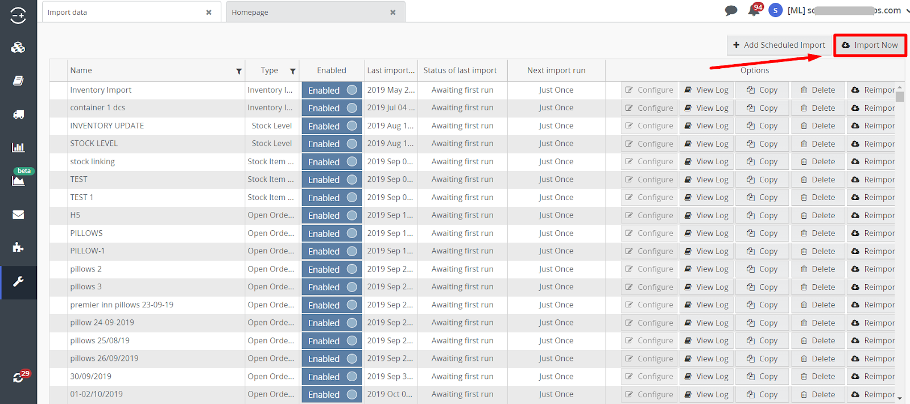Switch to the Import data tab
910x404 pixels.
131,12
